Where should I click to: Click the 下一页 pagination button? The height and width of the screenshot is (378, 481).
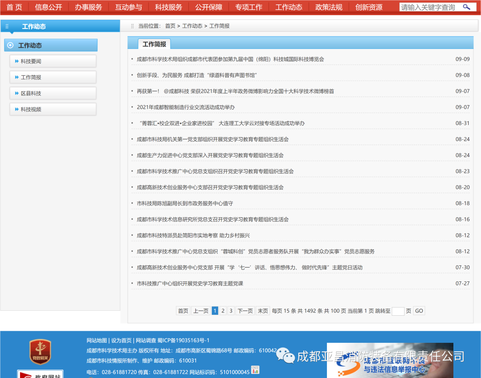[245, 311]
